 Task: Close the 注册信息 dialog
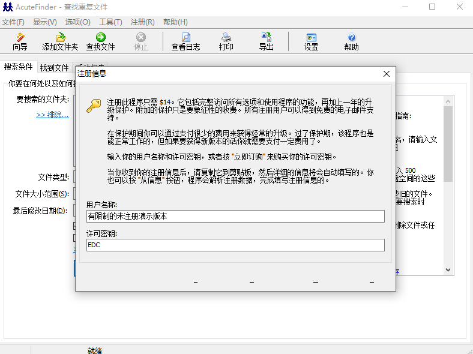click(x=387, y=74)
